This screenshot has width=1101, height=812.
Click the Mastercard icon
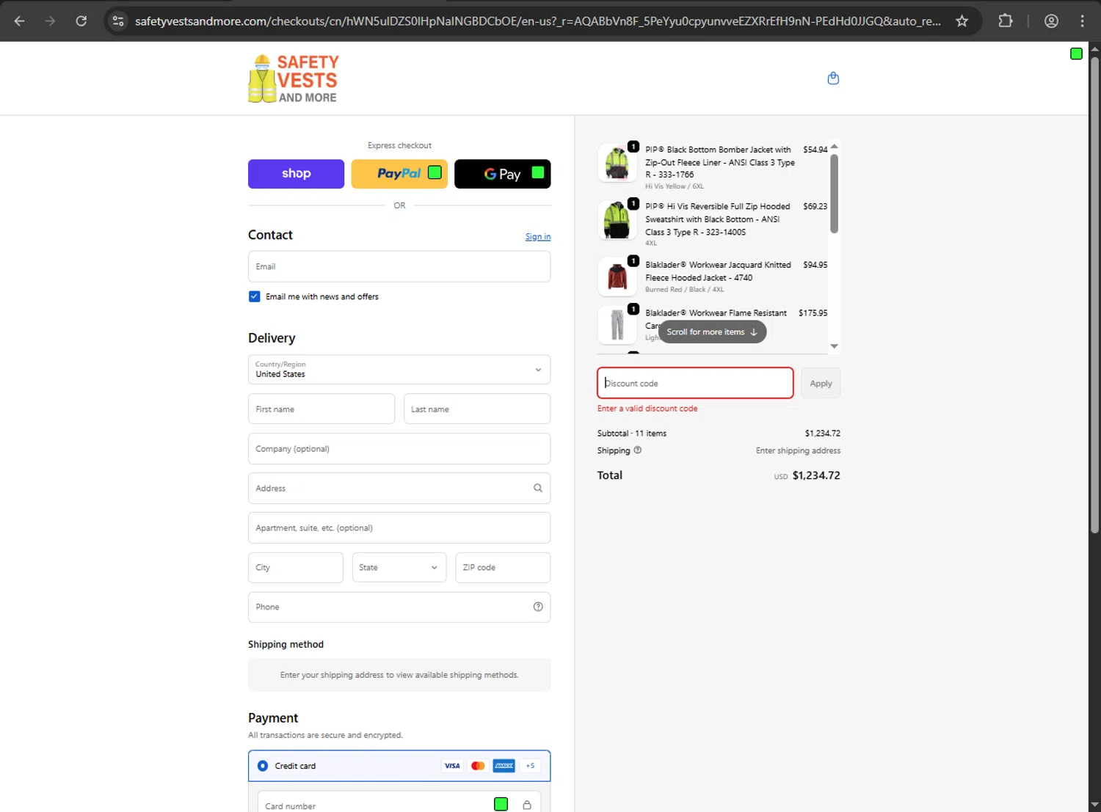(478, 766)
